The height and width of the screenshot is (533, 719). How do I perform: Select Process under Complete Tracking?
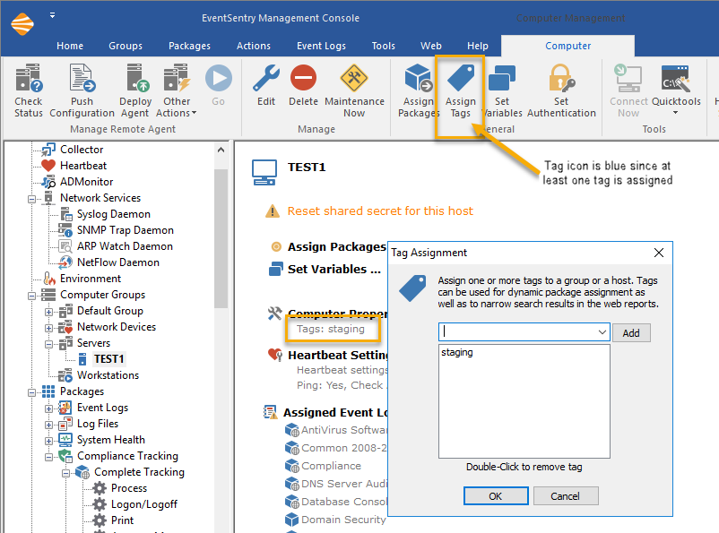[129, 488]
